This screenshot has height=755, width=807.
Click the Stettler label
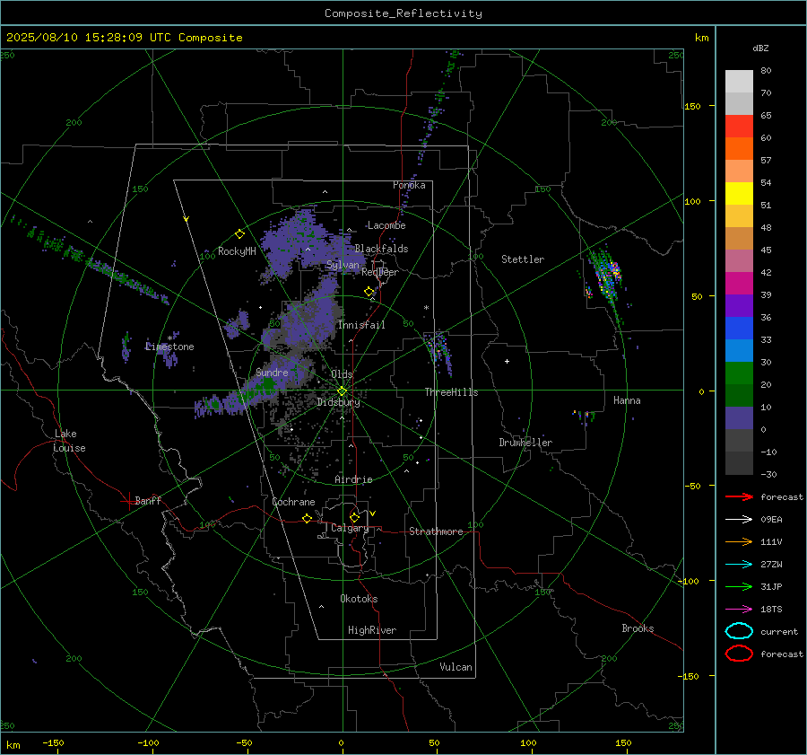coord(523,259)
